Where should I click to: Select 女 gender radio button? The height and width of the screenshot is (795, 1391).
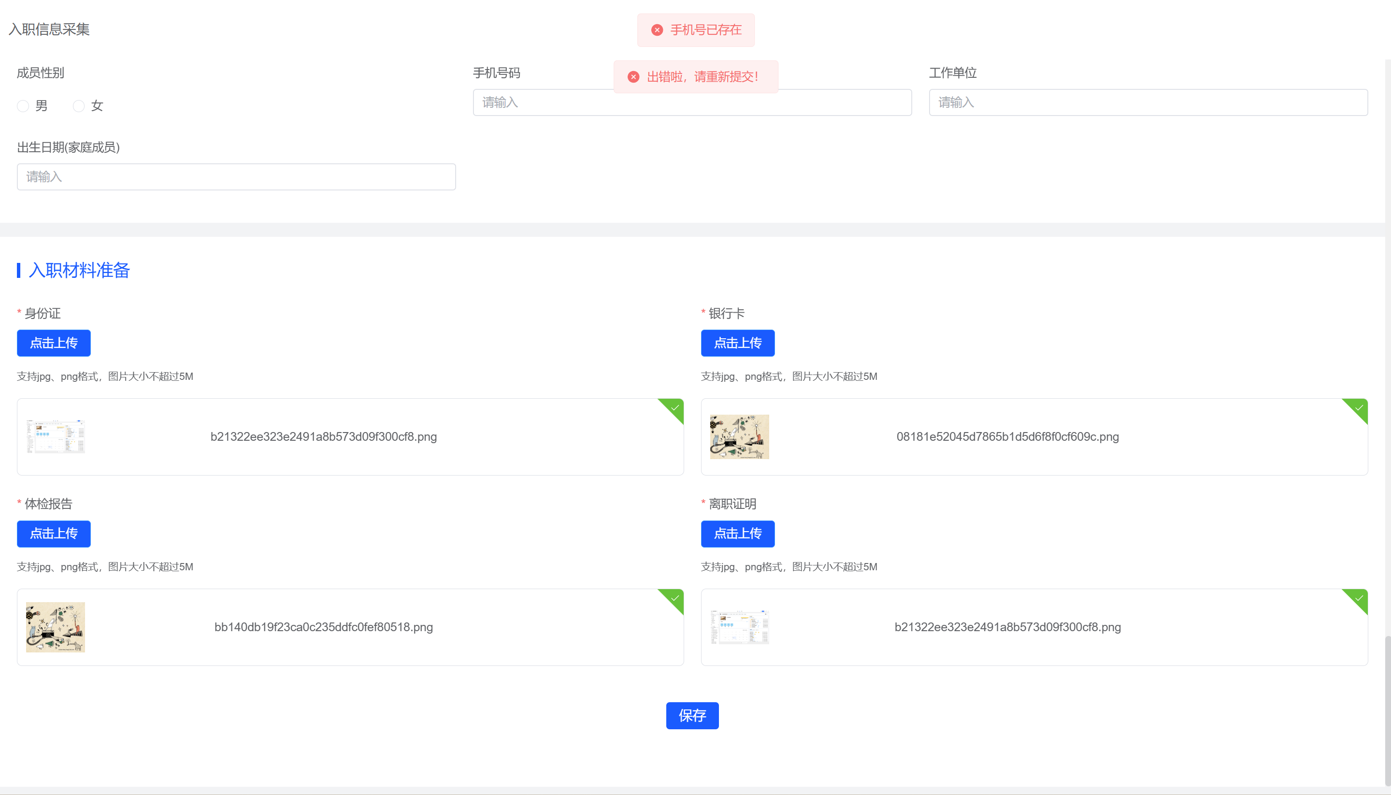79,106
